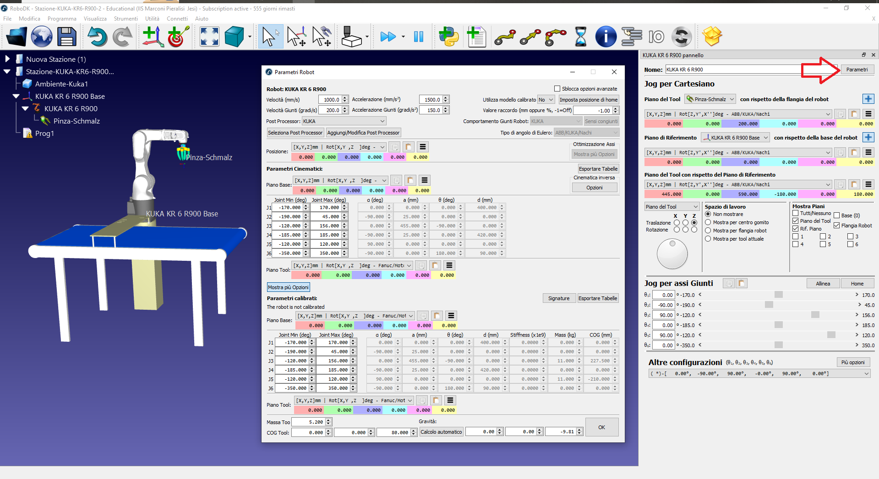Save the station with floppy disk icon
The image size is (879, 479).
click(x=67, y=37)
